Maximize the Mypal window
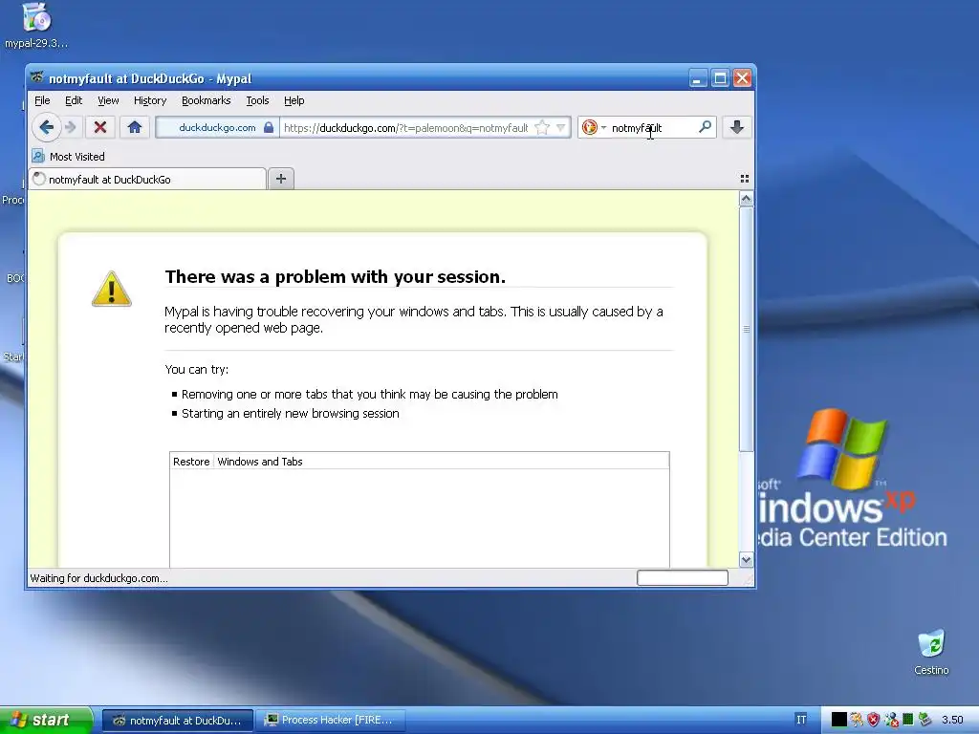 point(720,78)
